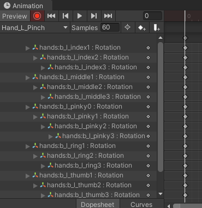Screen dimensions: 202x208
Task: Select the hands:b_l_pinky2 : Rotation row
Action: point(78,126)
